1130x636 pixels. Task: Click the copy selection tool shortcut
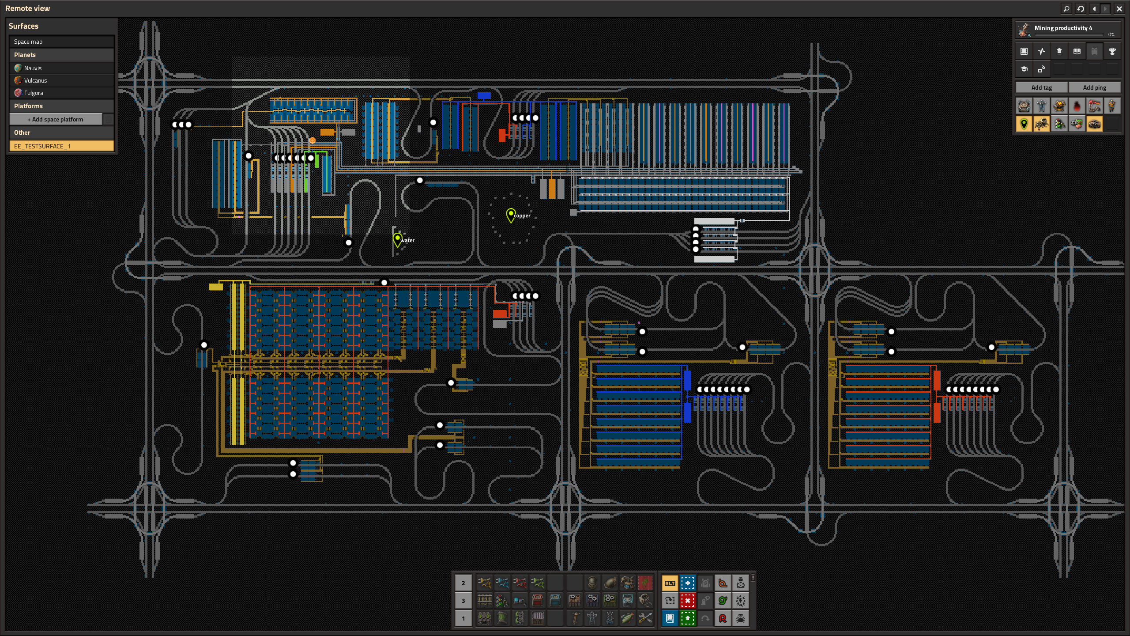click(x=670, y=601)
